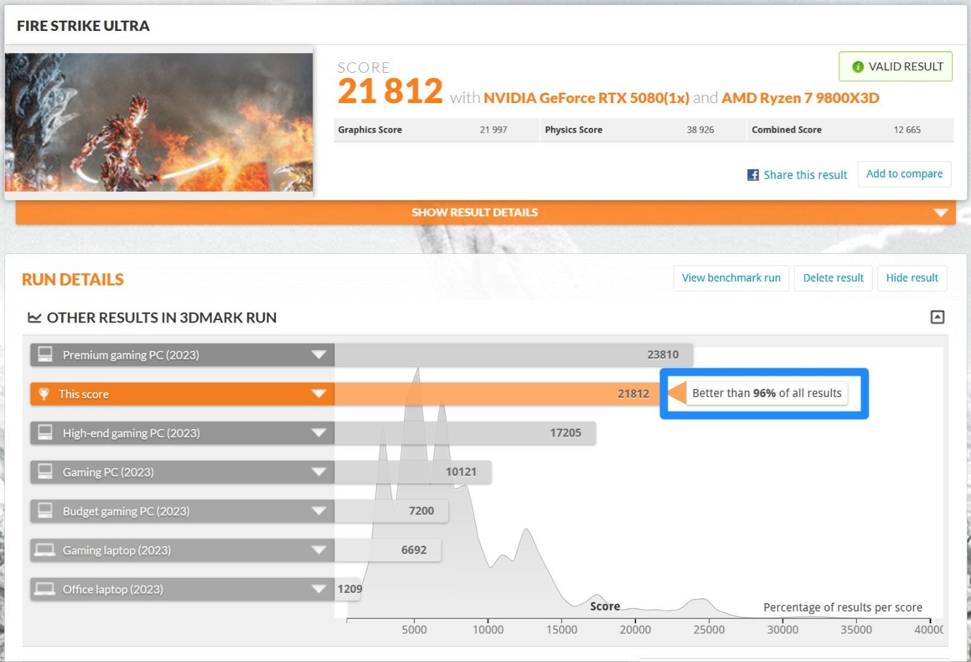Expand the High-end gaming PC (2023) dropdown arrow

tap(319, 433)
